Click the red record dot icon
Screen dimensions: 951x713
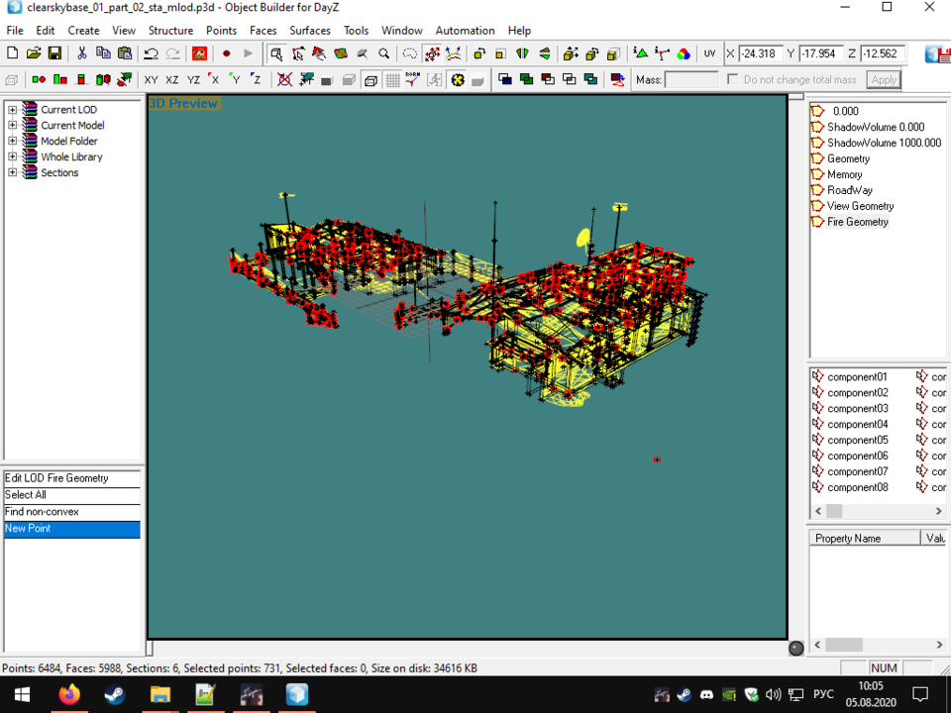tap(226, 53)
